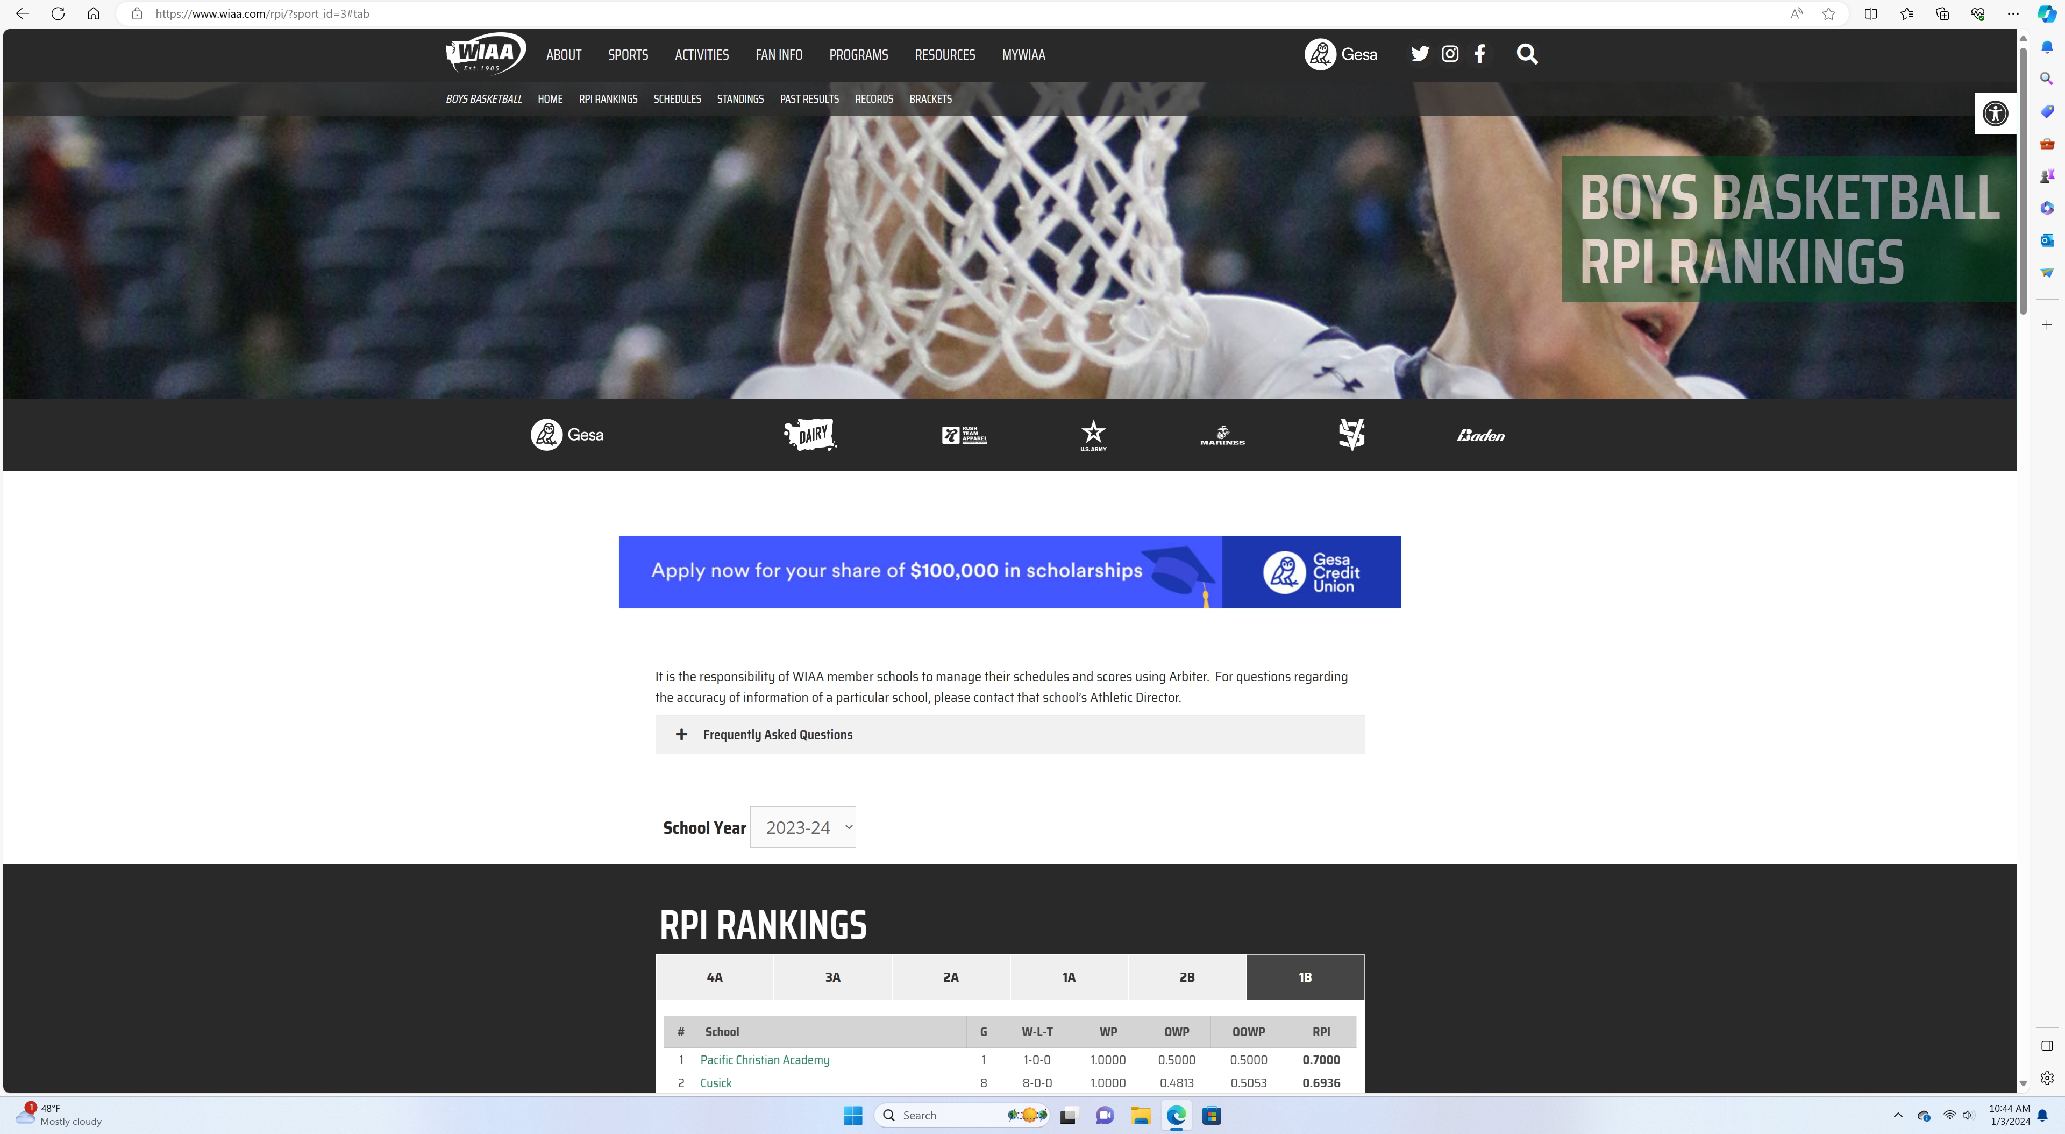
Task: Open the WIAA Facebook icon
Action: [1480, 54]
